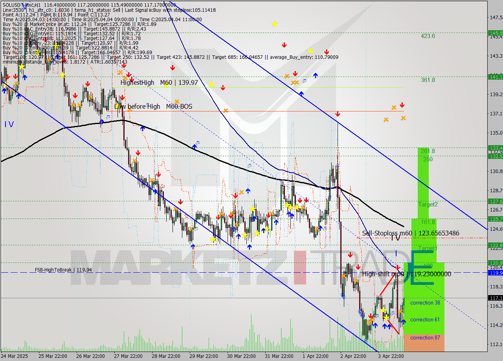The width and height of the screenshot is (503, 361).
Task: Click the topmost yellow star marker
Action: (x=274, y=24)
